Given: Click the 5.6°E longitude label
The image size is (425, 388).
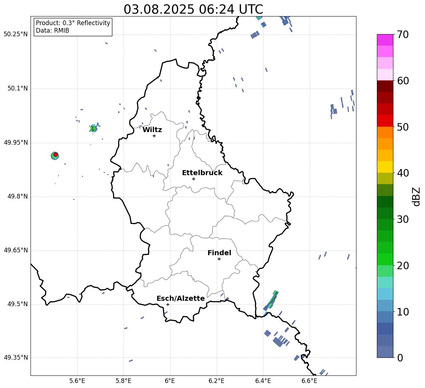Looking at the screenshot, I should (77, 381).
